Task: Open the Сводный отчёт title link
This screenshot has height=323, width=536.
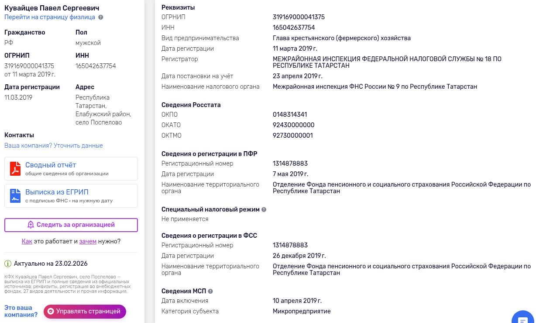Action: pos(51,165)
